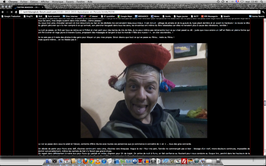Open the Meteo bookmark
Screen dimensions: 266x166
155,16
